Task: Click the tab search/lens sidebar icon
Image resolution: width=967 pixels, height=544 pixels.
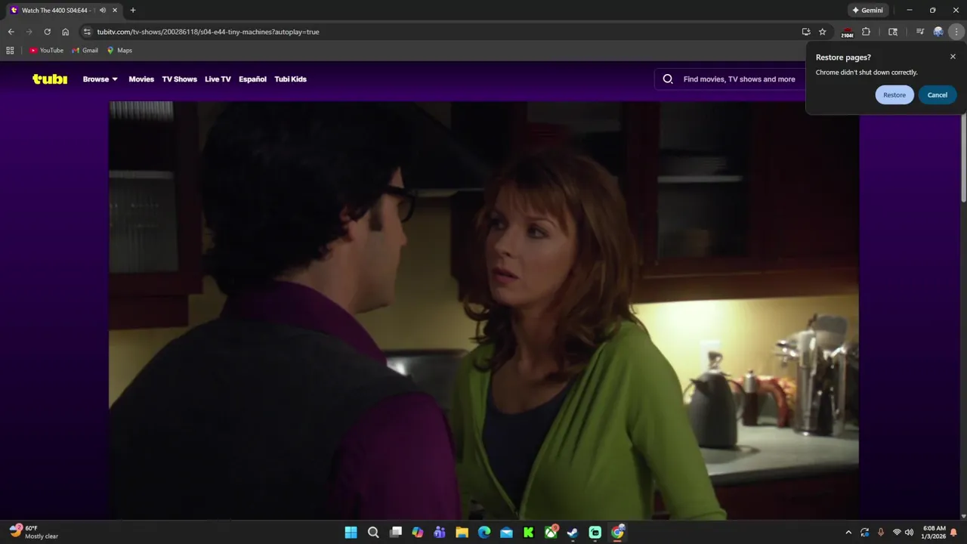Action: [893, 32]
